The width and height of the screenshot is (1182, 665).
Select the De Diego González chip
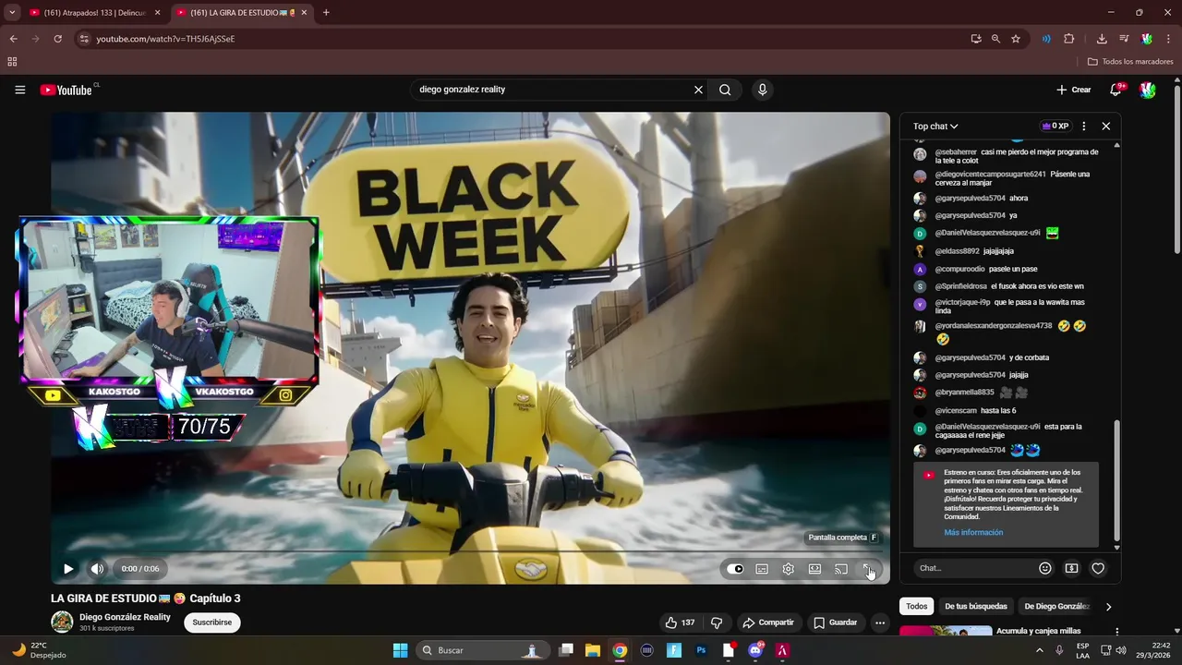1056,607
